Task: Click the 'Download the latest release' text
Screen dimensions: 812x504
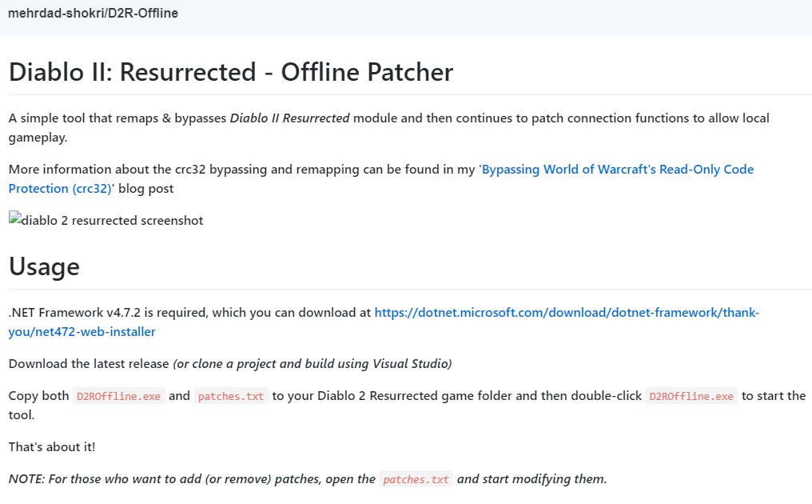Action: pyautogui.click(x=89, y=363)
